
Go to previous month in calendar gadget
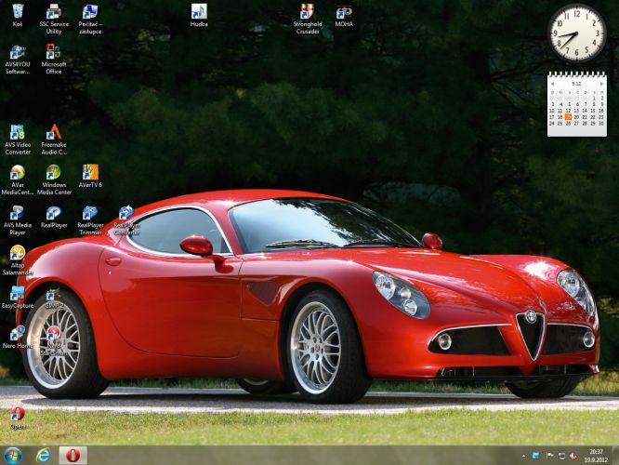tap(552, 84)
